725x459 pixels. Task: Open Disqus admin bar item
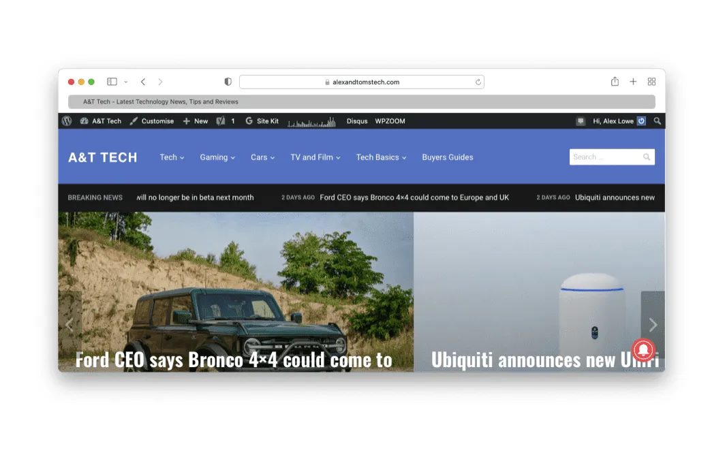(357, 121)
